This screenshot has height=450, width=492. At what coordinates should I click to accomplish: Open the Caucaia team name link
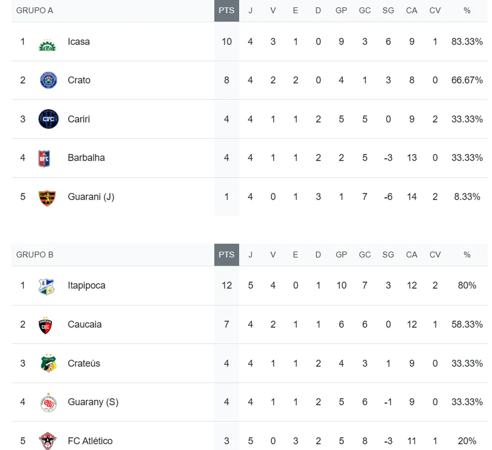click(85, 325)
